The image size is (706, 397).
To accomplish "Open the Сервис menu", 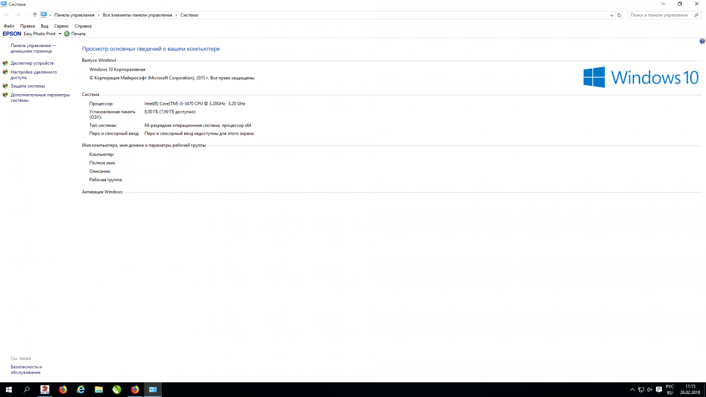I will pos(61,26).
